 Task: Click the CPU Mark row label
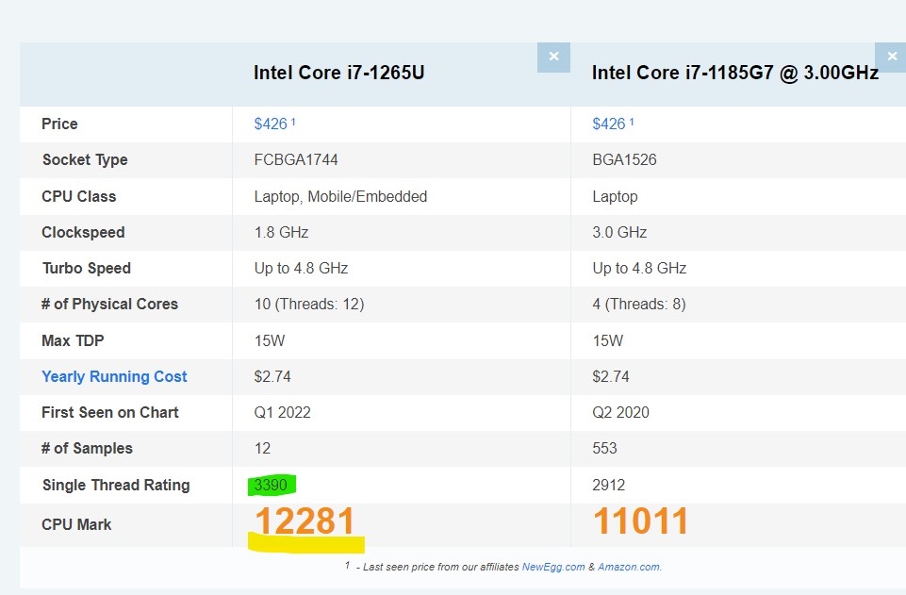click(x=76, y=524)
